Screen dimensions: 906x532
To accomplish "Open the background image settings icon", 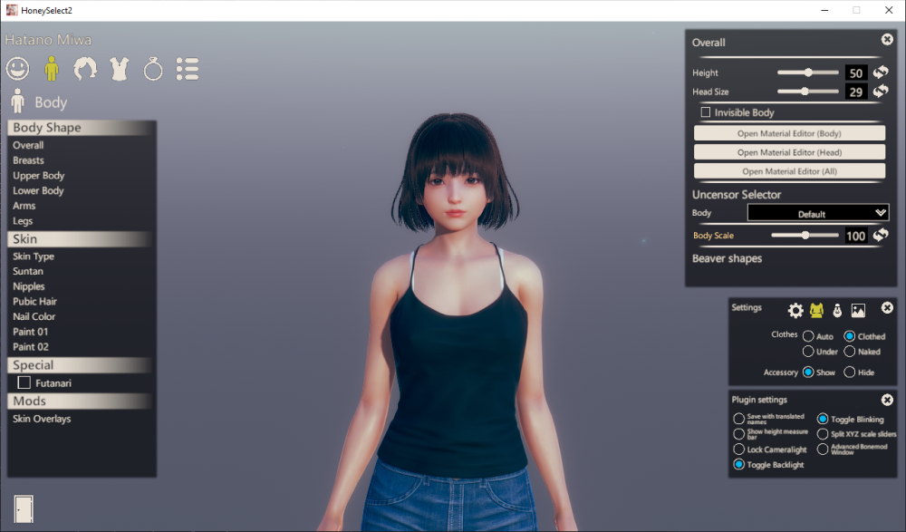I will click(x=858, y=311).
